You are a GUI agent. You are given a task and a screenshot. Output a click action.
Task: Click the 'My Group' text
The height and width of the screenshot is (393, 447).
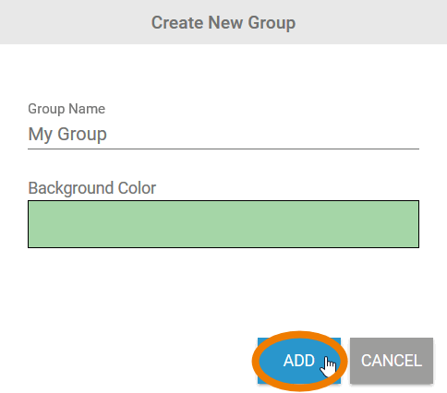(x=67, y=135)
